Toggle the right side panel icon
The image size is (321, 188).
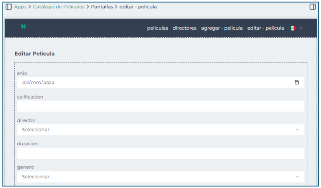coord(313,7)
